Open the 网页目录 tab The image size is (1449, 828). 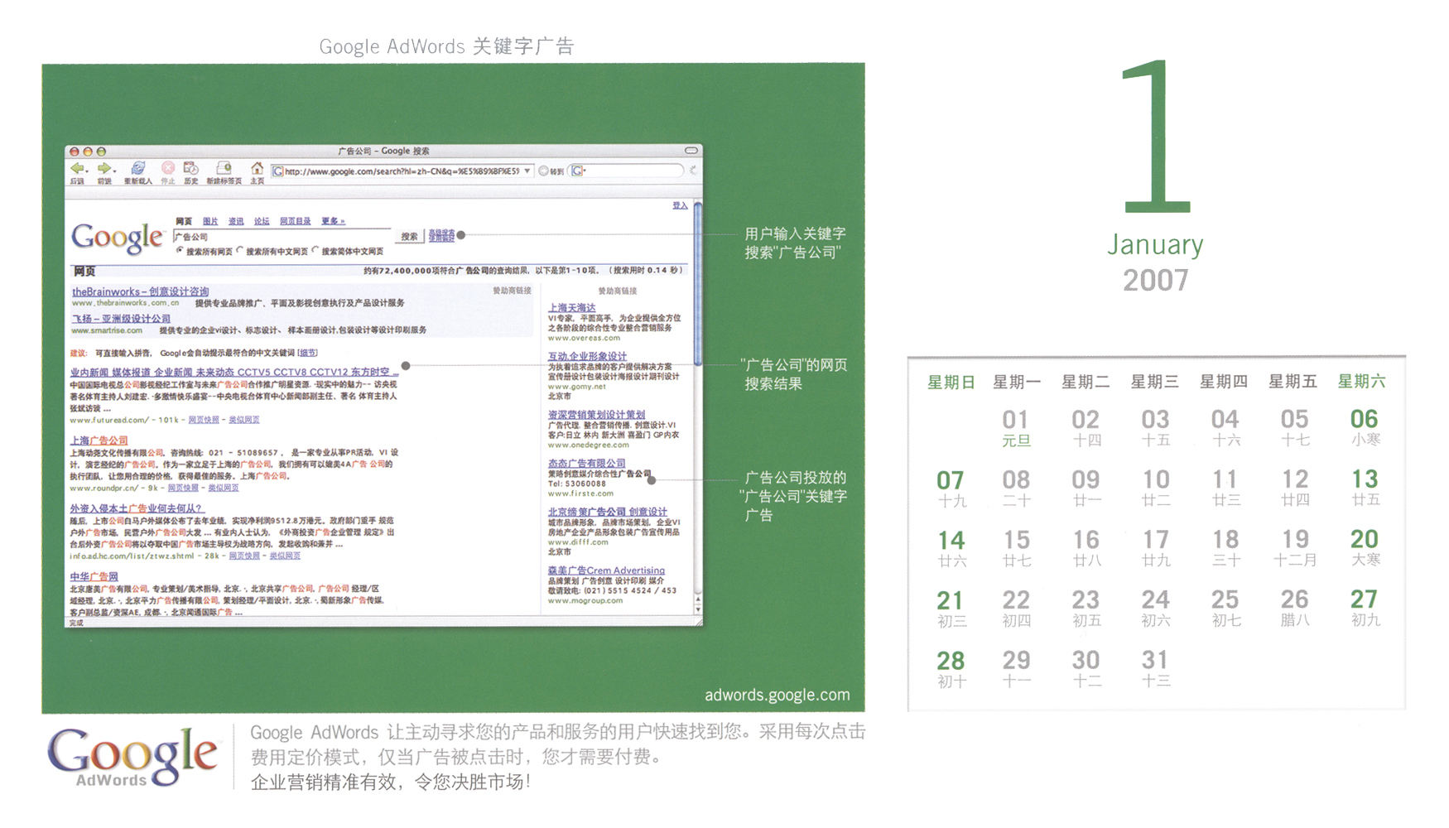pyautogui.click(x=295, y=221)
